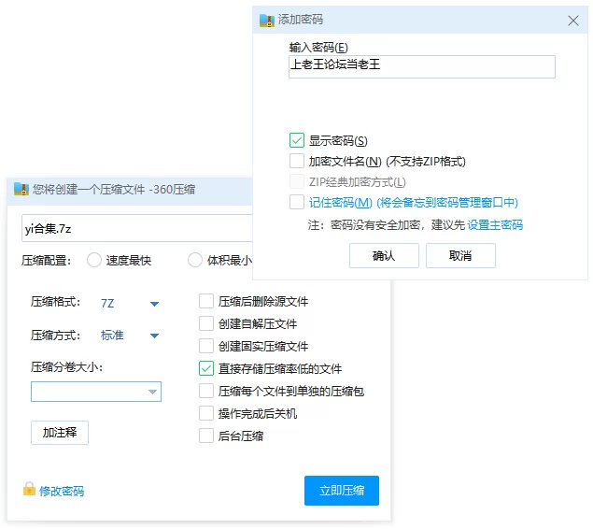Click 取消 to cancel password
This screenshot has width=593, height=529.
[460, 256]
